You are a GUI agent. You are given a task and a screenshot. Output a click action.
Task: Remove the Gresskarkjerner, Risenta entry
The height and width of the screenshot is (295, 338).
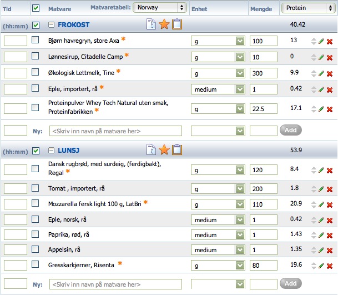click(x=330, y=266)
